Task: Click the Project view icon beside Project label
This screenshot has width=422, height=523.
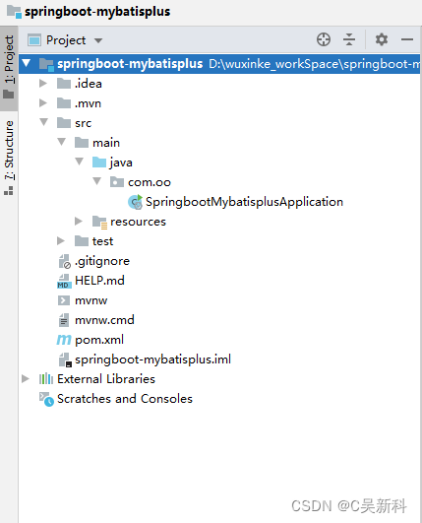Action: click(34, 40)
